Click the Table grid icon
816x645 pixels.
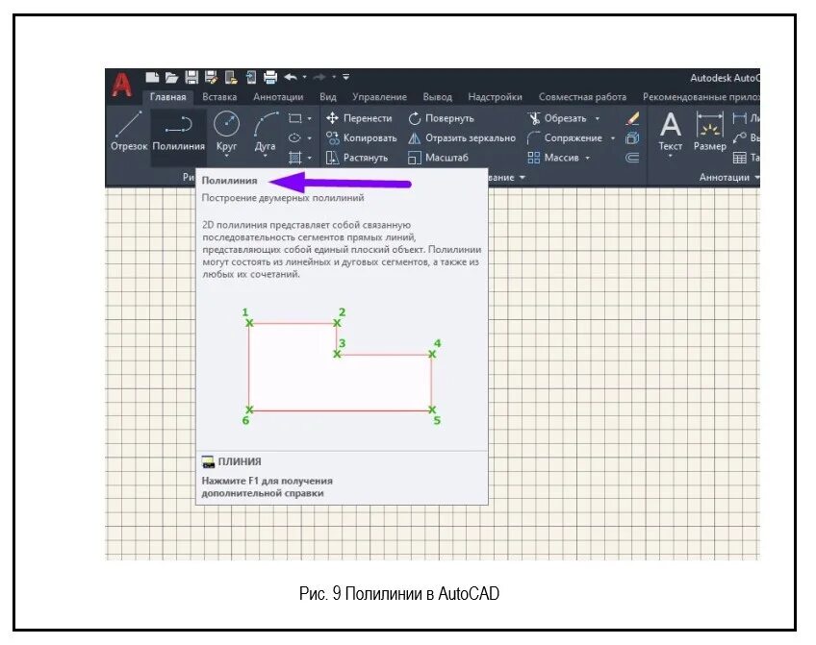click(x=739, y=158)
